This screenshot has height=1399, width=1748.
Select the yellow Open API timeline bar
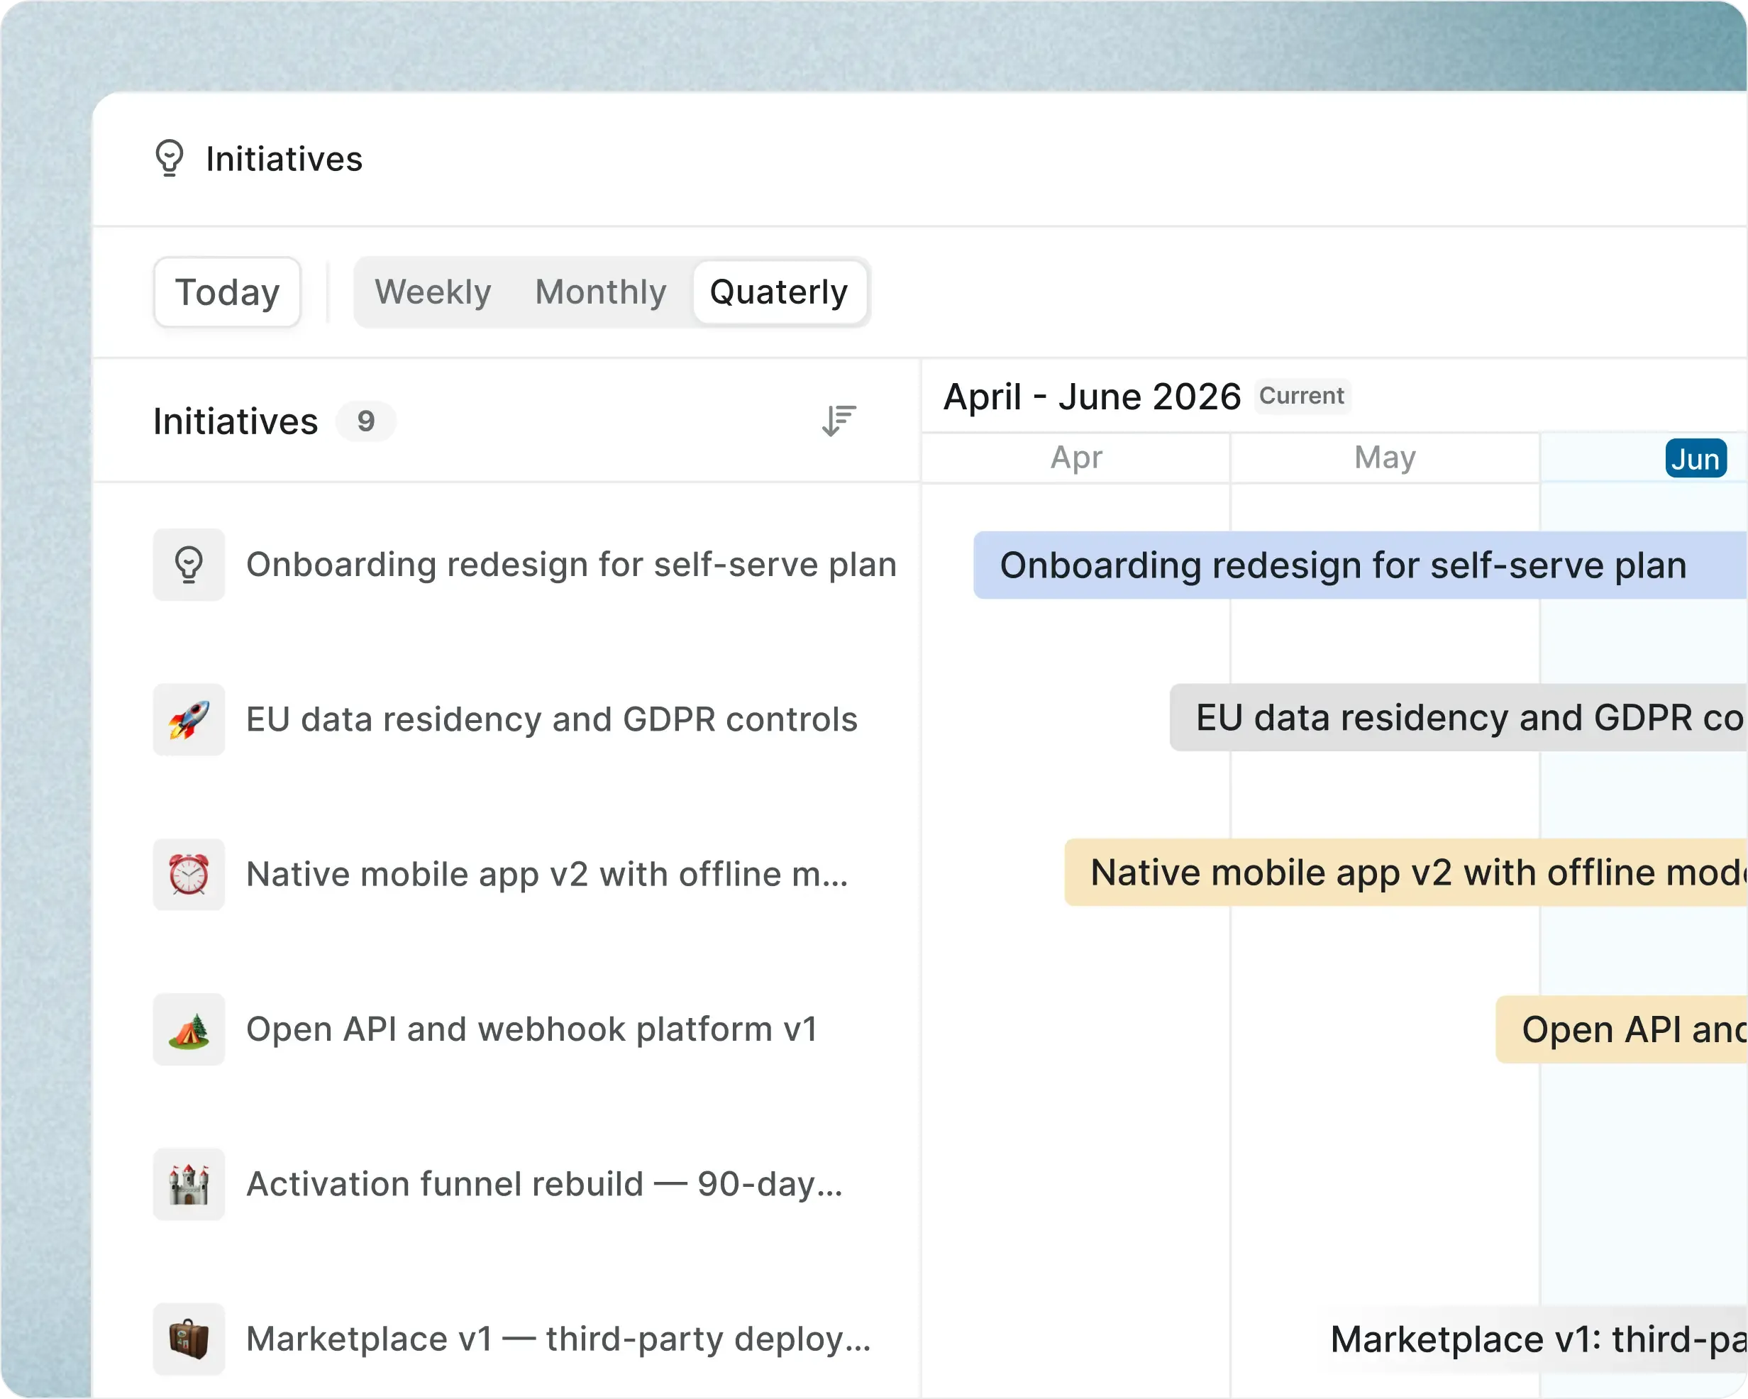click(1622, 1029)
